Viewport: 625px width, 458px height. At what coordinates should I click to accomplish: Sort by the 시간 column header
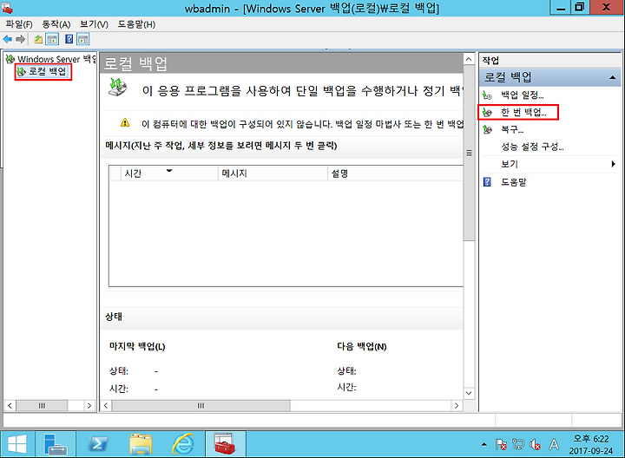pyautogui.click(x=170, y=173)
